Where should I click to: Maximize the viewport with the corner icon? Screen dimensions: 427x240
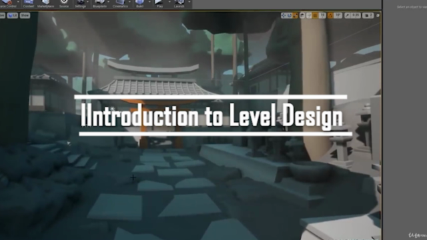click(x=378, y=15)
